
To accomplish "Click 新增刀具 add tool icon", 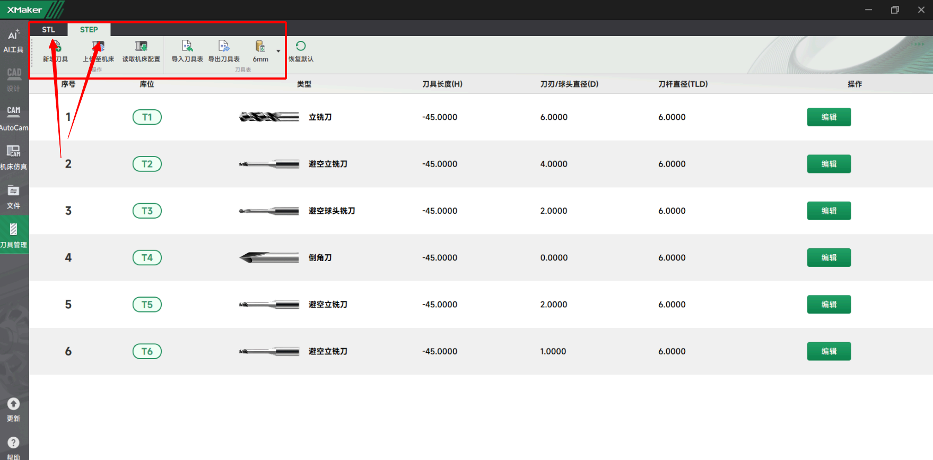I will (x=56, y=51).
